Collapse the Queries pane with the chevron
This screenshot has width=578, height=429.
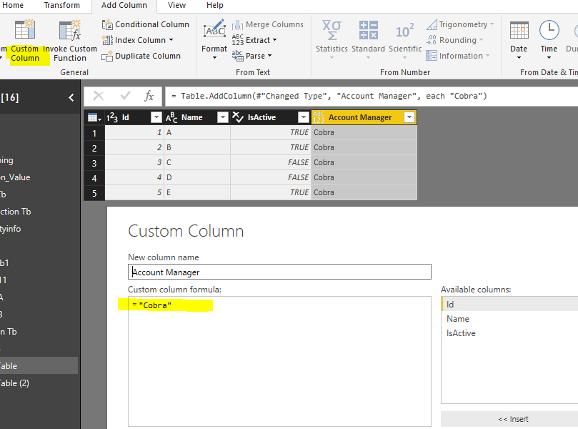71,98
